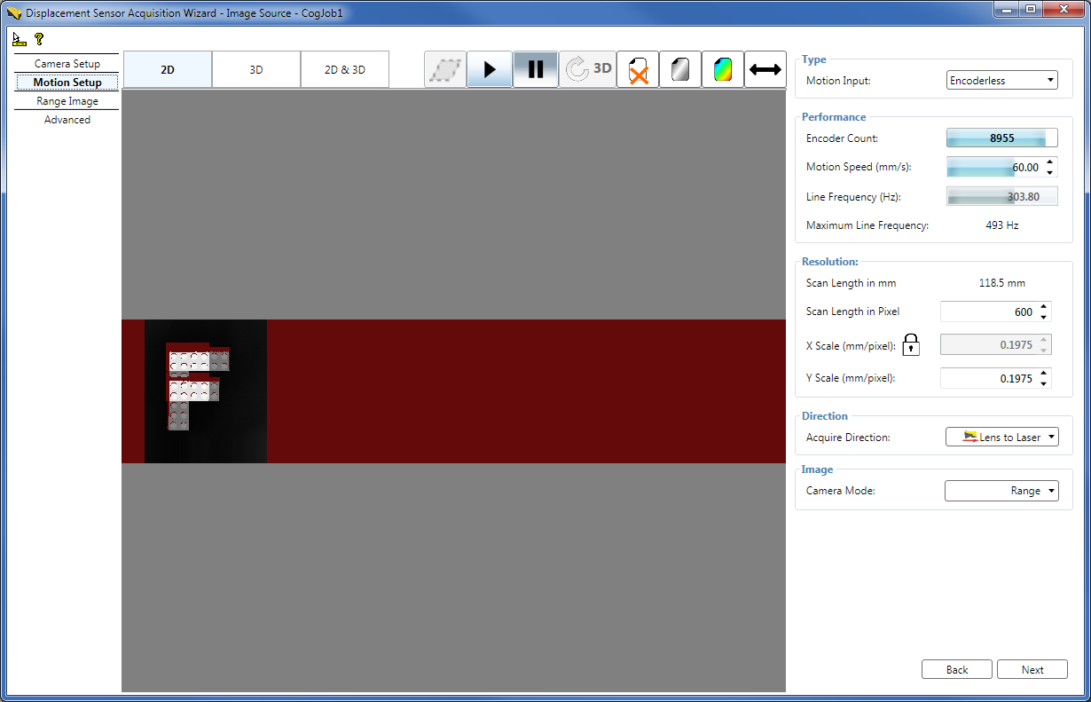Open the Motion Input dropdown

[x=1051, y=79]
